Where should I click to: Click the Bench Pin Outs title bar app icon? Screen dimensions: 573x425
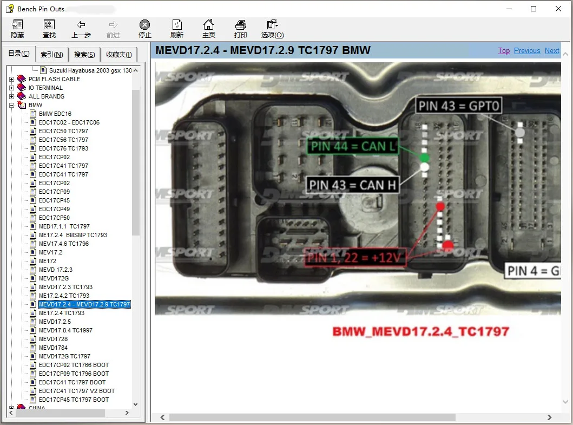click(x=10, y=9)
